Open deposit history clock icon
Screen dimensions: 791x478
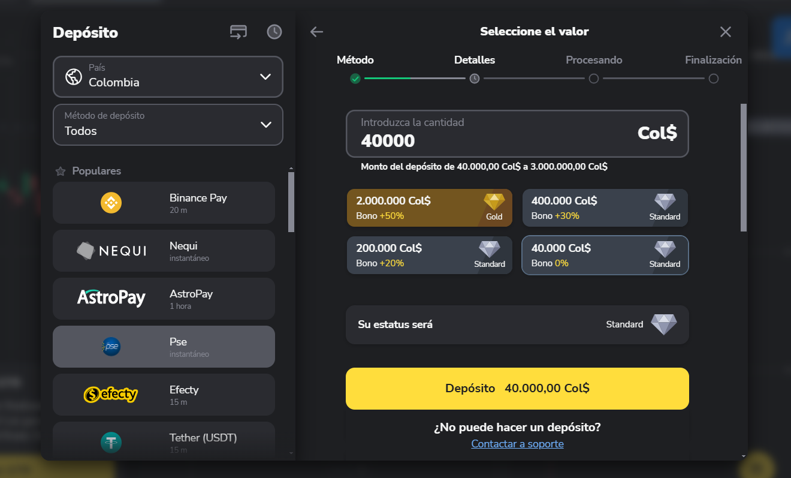(274, 32)
